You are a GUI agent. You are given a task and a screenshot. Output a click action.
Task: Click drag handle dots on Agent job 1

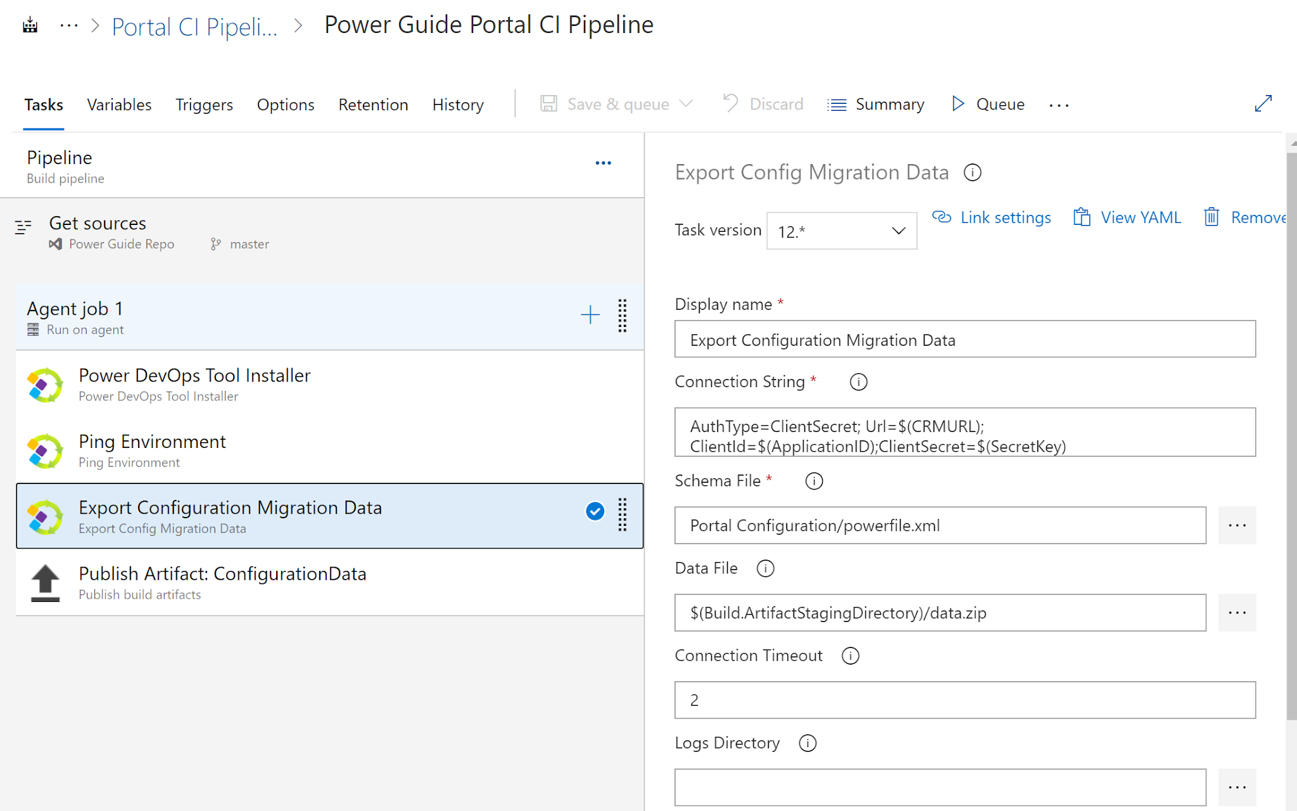(623, 316)
